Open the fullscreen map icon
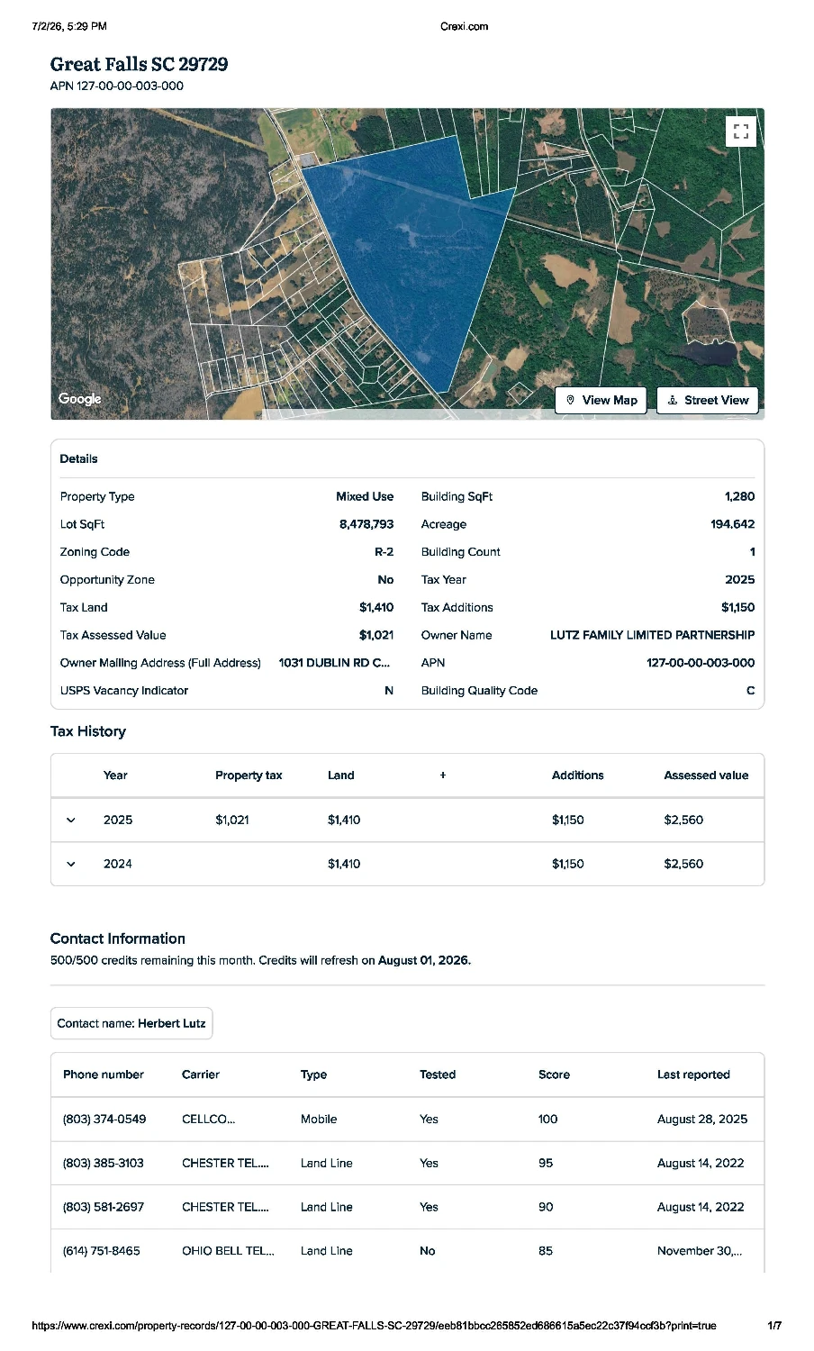This screenshot has height=1351, width=814. pyautogui.click(x=740, y=131)
